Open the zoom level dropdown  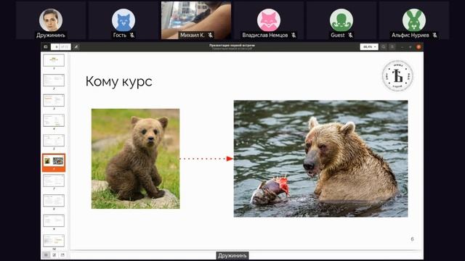[369, 46]
